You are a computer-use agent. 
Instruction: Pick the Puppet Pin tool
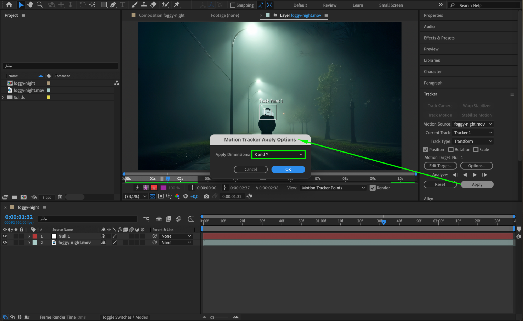point(177,4)
